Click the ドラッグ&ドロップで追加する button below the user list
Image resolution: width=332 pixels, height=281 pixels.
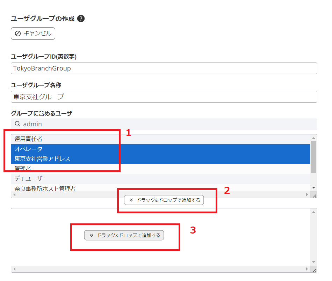click(164, 200)
